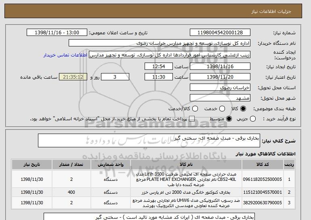Click item code 0961182052500005
The width and height of the screenshot is (311, 220).
263,179
